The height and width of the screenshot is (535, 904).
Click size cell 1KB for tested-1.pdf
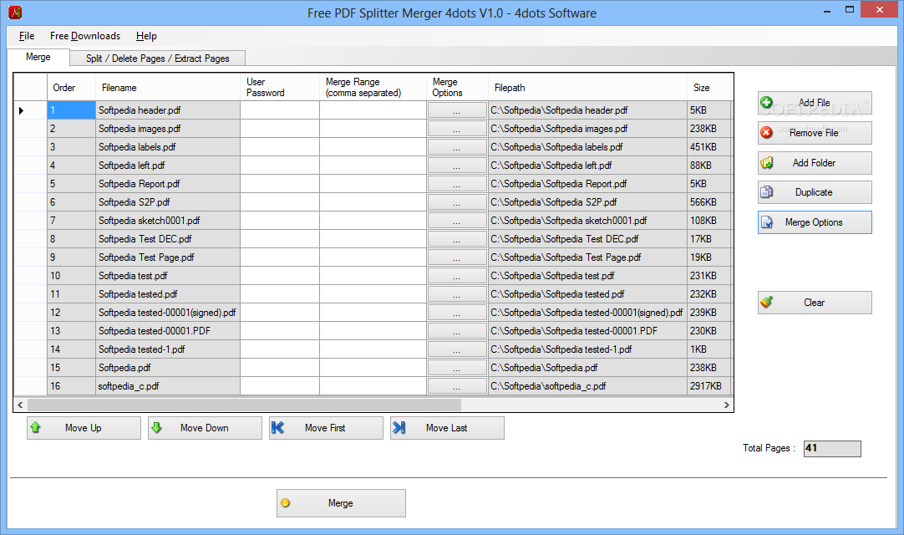tap(709, 349)
